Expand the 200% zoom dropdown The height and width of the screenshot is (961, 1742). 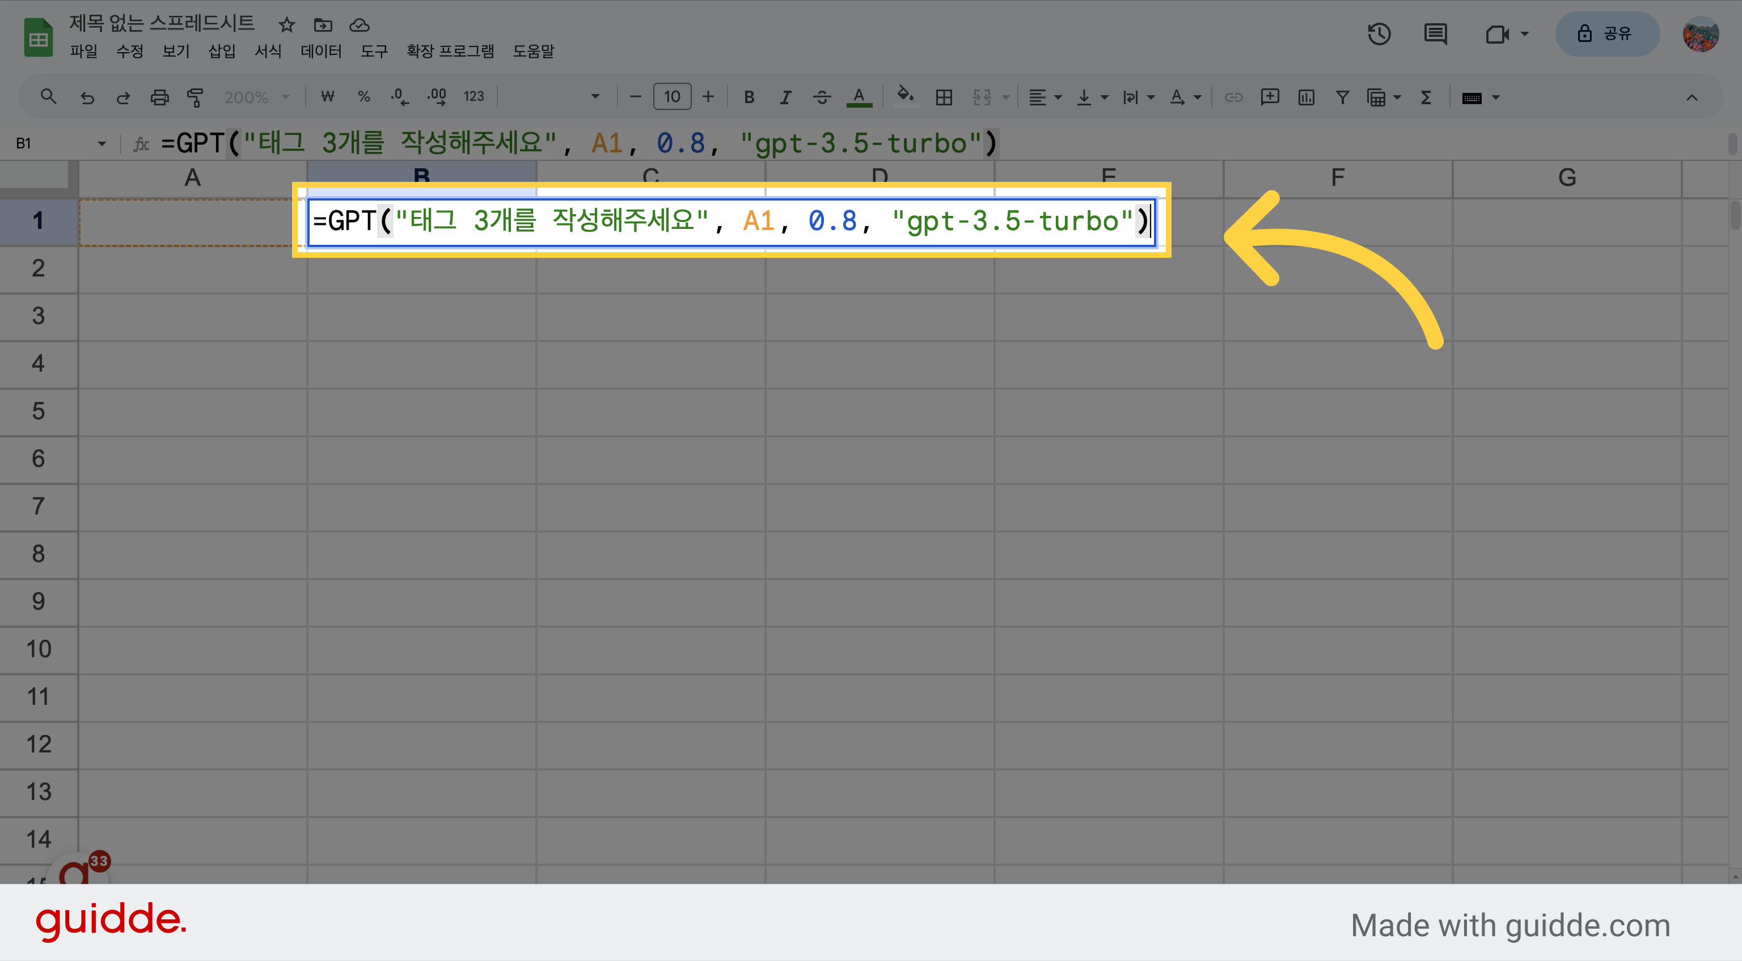click(x=257, y=97)
